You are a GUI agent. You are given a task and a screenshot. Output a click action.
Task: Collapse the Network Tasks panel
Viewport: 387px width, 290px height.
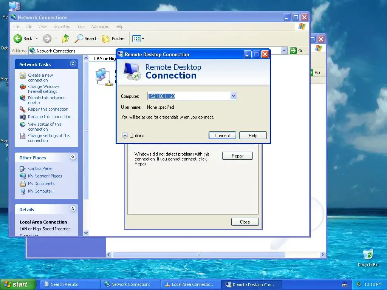(73, 64)
